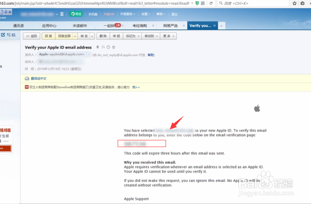Click the help question mark icon at top-left

pos(6,12)
